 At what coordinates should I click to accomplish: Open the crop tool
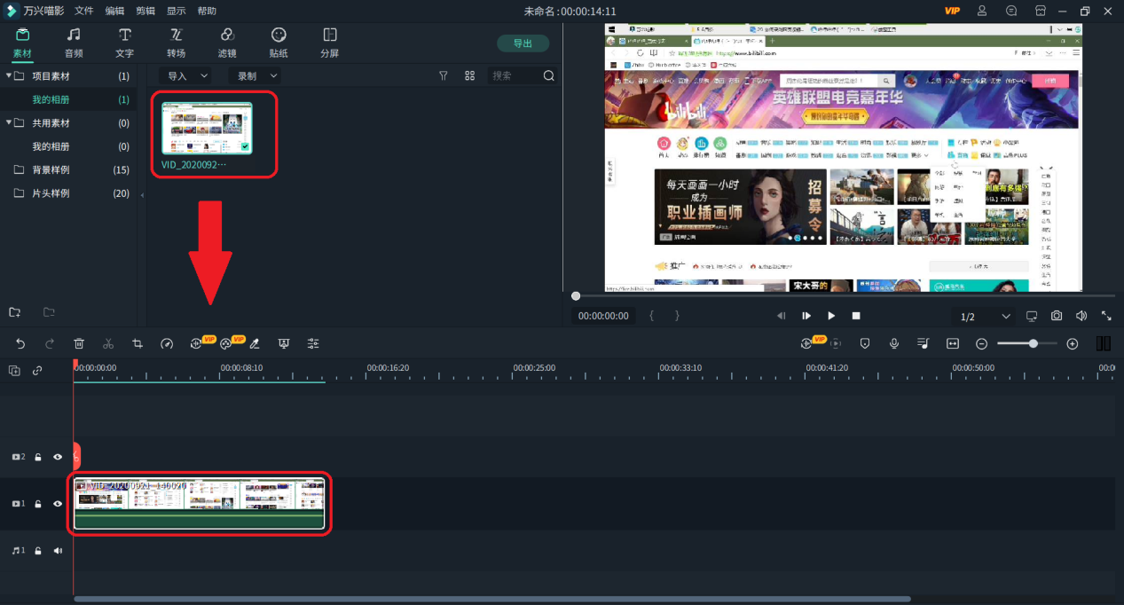138,343
